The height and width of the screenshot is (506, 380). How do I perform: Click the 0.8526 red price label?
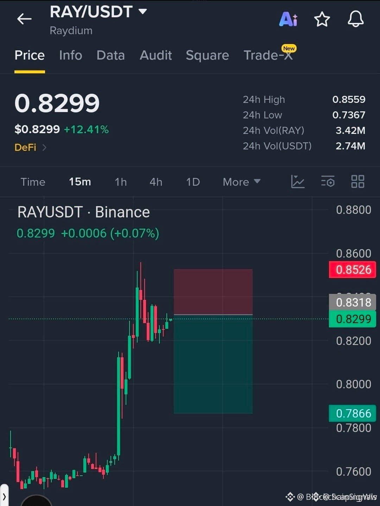coord(353,270)
